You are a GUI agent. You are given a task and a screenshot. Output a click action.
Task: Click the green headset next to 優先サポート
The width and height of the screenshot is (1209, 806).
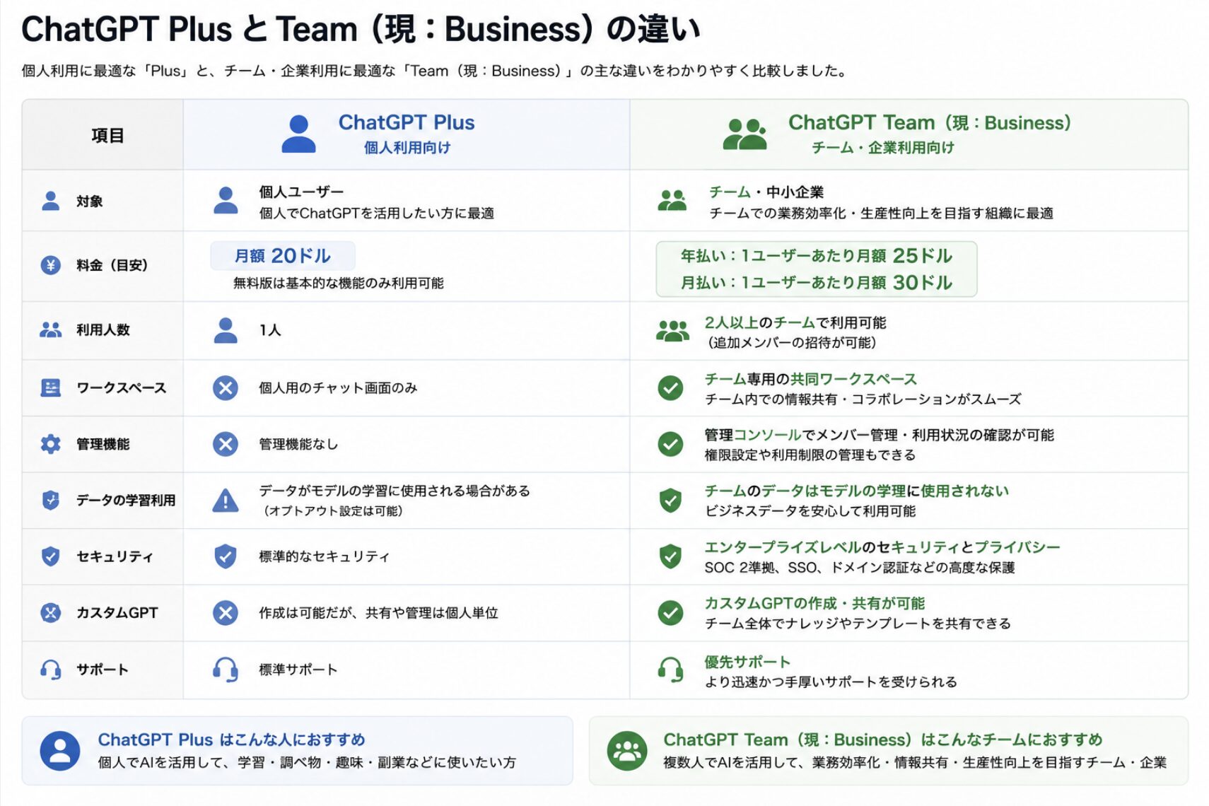click(x=670, y=670)
